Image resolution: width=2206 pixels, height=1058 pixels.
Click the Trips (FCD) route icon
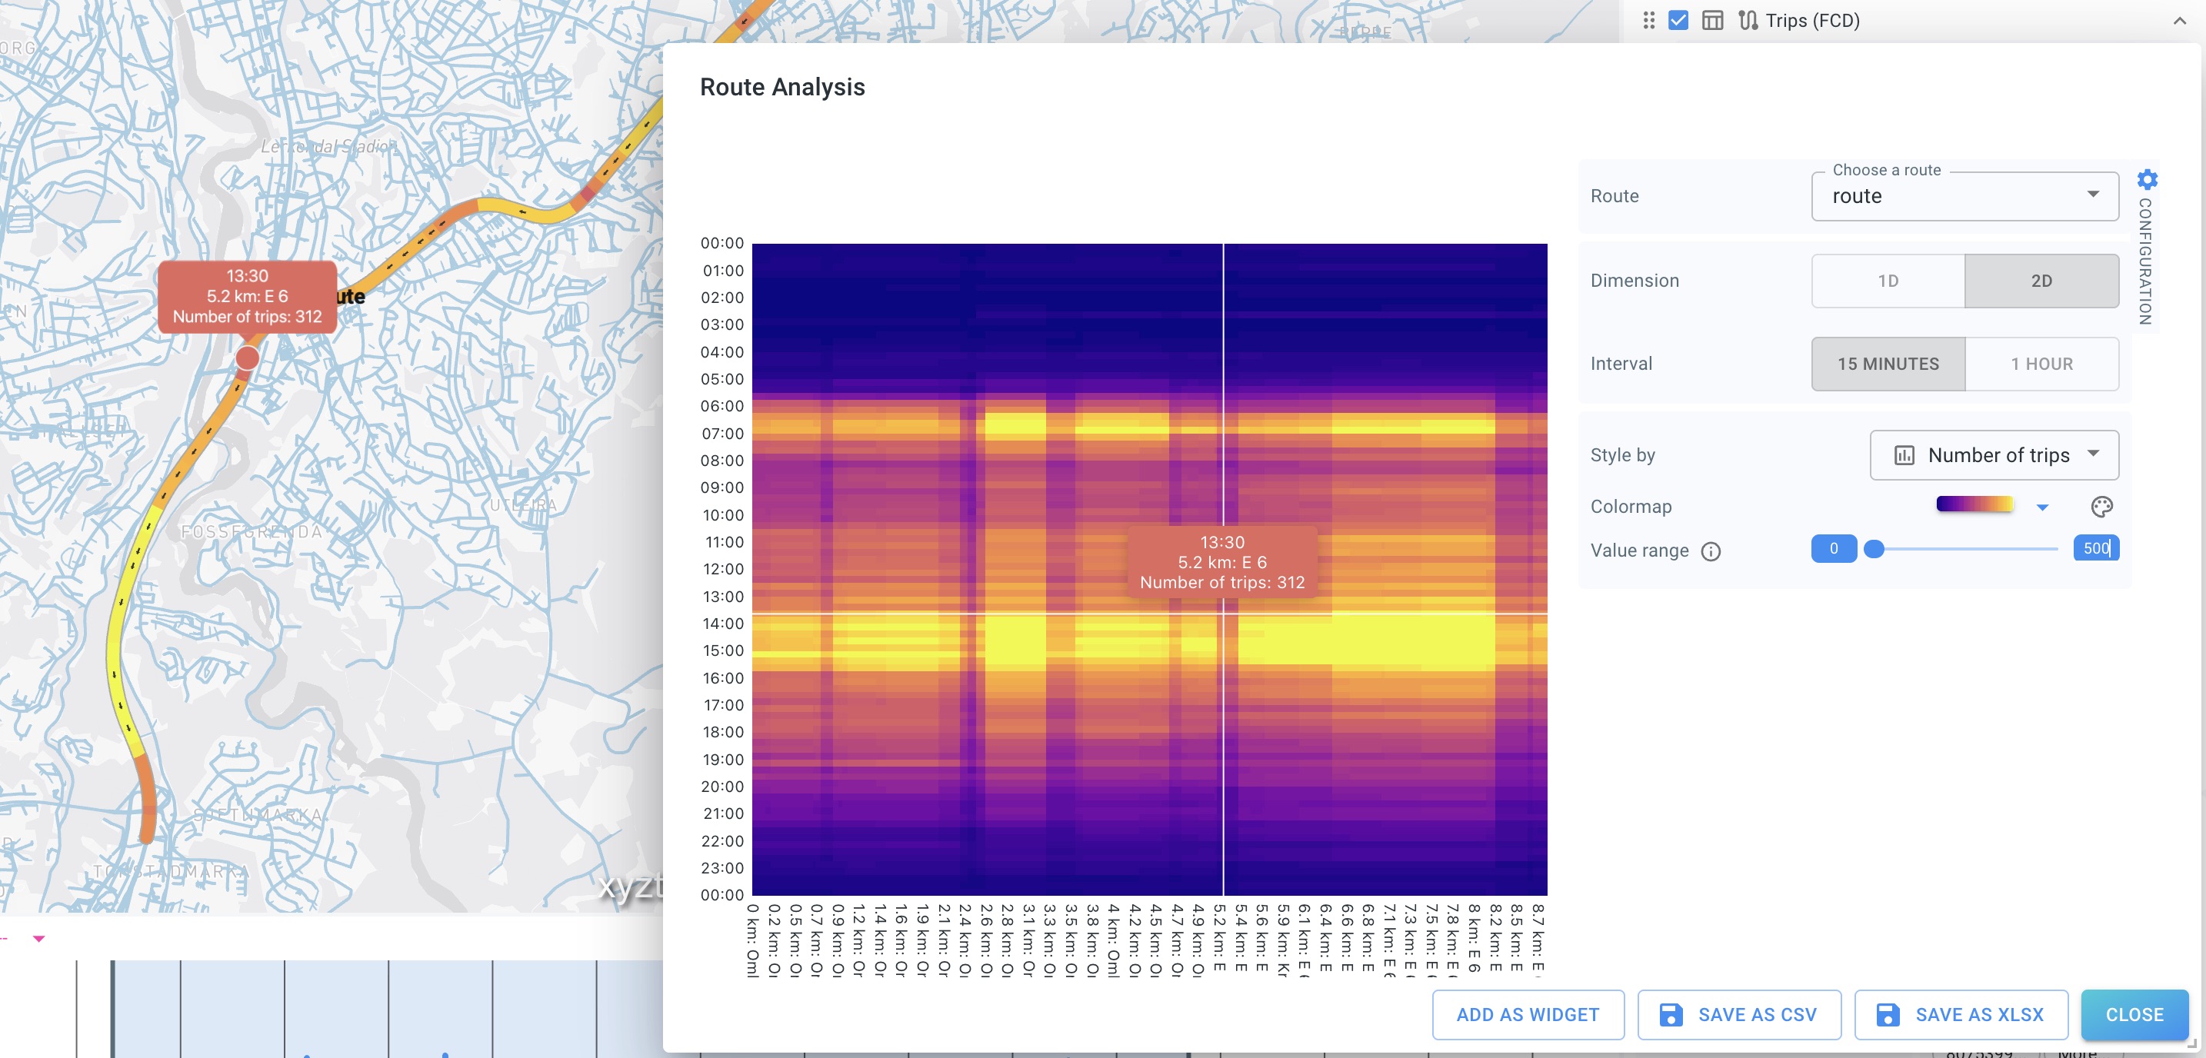pos(1748,21)
